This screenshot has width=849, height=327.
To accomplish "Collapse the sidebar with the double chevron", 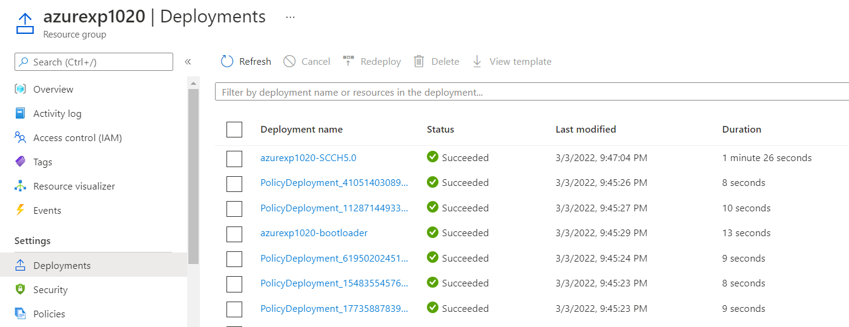I will (188, 62).
